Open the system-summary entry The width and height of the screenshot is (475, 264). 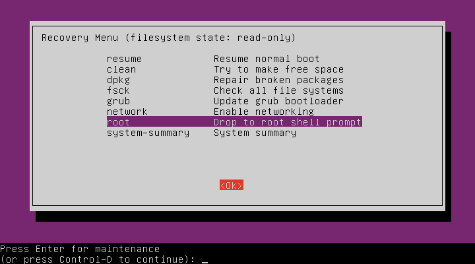tap(148, 133)
